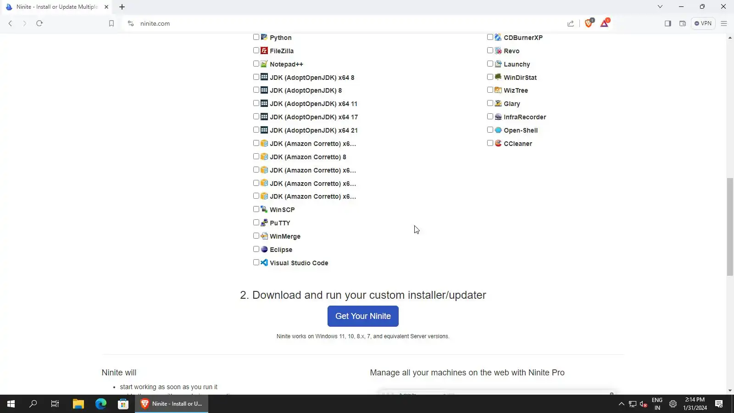Check the Notepad++ checkbox

pyautogui.click(x=256, y=64)
